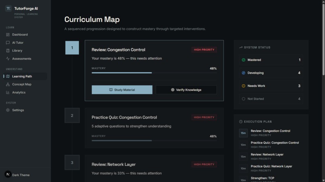This screenshot has width=325, height=182.
Task: Click 10m badge for Practice Quiz: Congestion Control
Action: point(243,145)
